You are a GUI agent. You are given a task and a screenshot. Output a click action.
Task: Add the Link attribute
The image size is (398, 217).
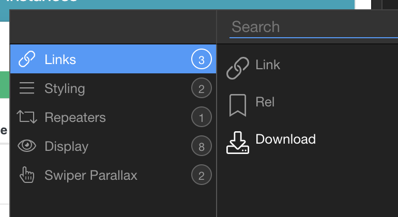pyautogui.click(x=268, y=65)
